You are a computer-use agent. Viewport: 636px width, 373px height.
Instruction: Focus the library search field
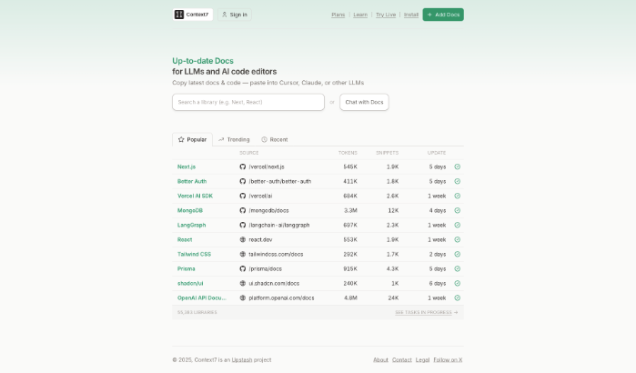247,102
